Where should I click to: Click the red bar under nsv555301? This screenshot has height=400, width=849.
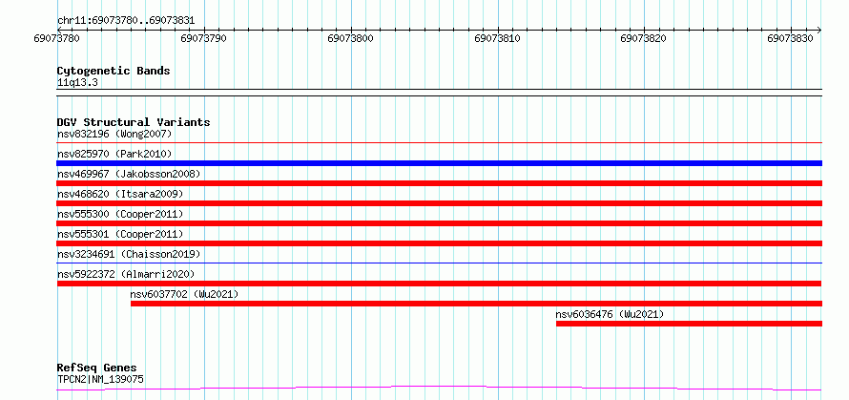pyautogui.click(x=439, y=243)
